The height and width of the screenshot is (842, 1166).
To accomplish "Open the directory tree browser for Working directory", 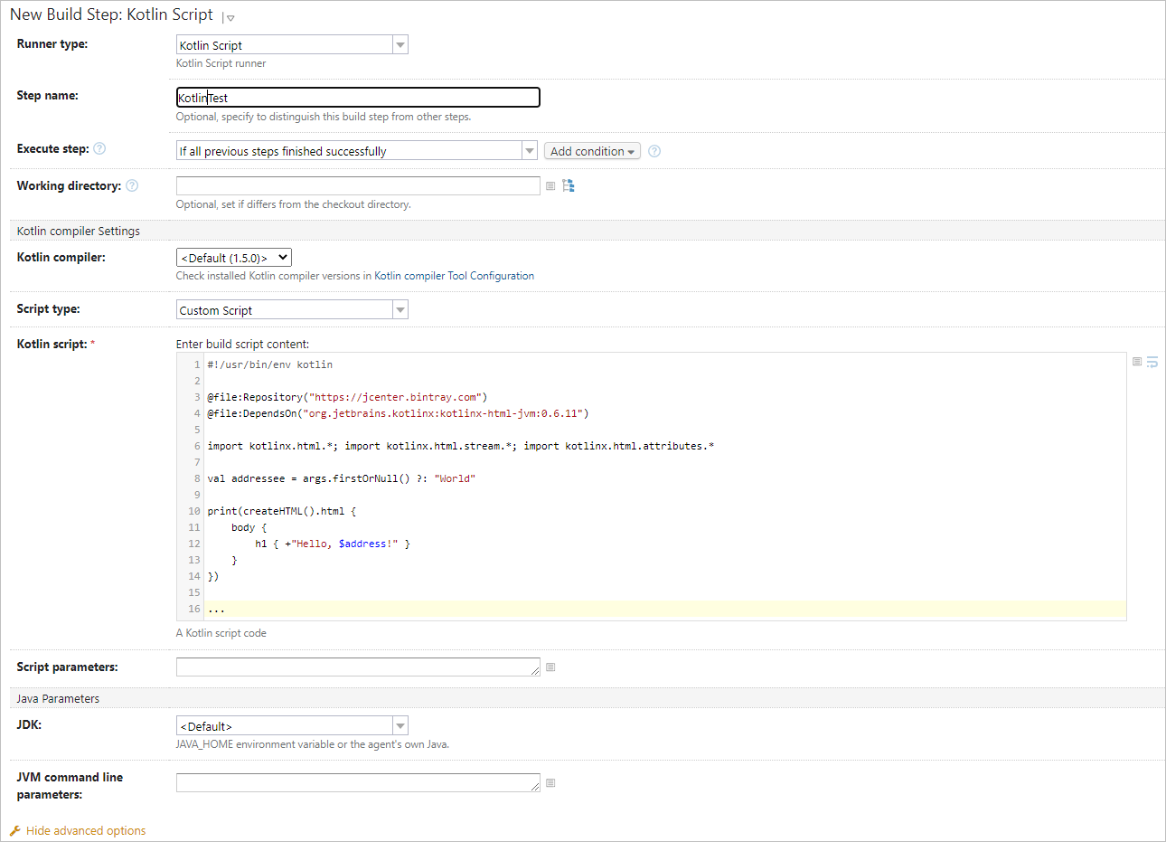I will (x=569, y=185).
